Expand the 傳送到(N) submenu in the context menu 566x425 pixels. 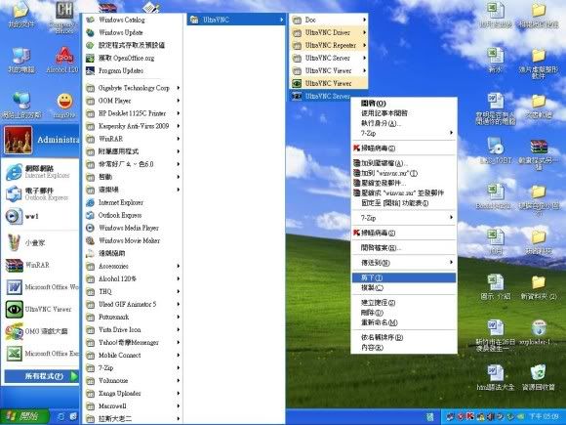pyautogui.click(x=404, y=263)
